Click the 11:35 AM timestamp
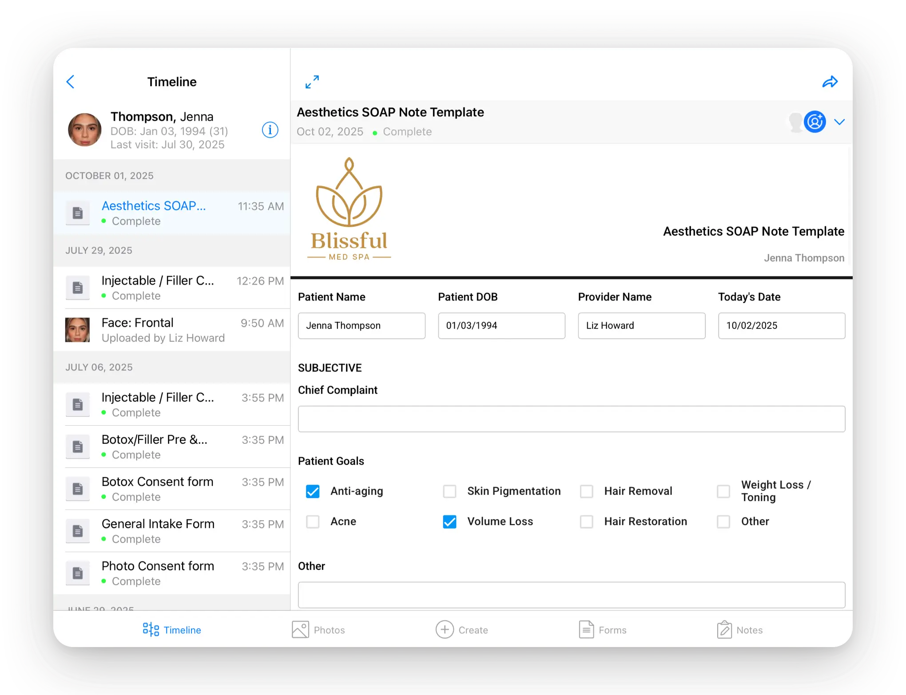Image resolution: width=906 pixels, height=695 pixels. pos(261,206)
